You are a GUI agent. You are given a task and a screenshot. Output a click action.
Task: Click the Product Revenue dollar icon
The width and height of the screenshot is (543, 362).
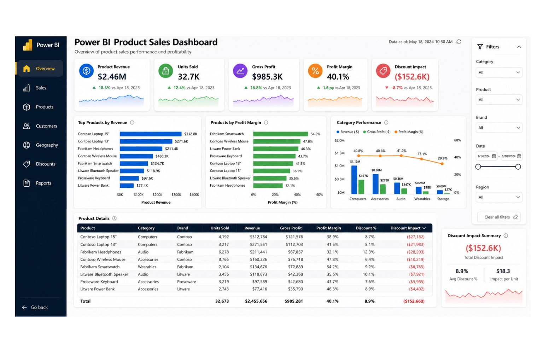click(x=86, y=71)
